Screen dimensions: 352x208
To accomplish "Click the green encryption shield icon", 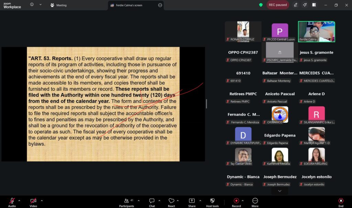I will point(261,5).
